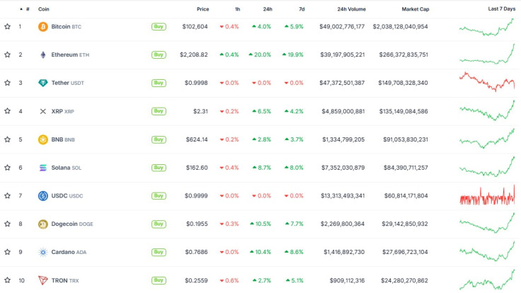Click Cardano's 8.6% 7d change

point(294,252)
